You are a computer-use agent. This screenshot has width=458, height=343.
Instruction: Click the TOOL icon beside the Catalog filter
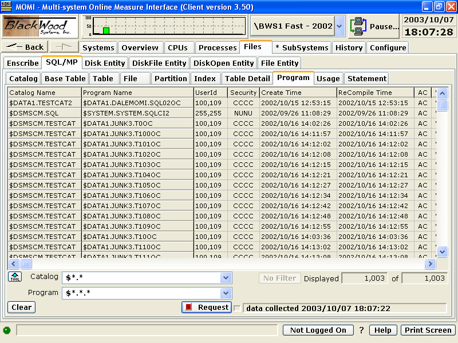(x=14, y=277)
